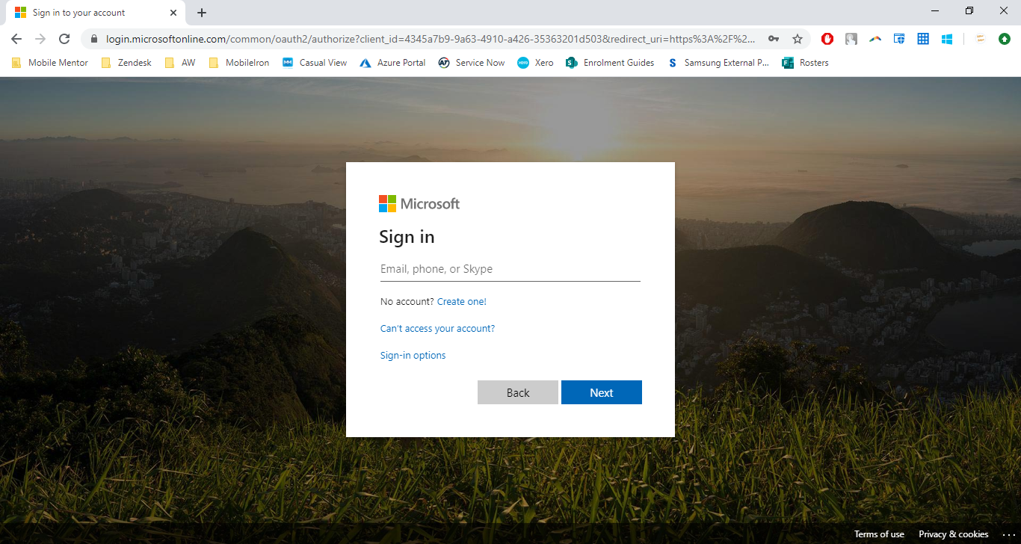Open the Zendesk bookmark folder
Viewport: 1021px width, 544px height.
[126, 63]
